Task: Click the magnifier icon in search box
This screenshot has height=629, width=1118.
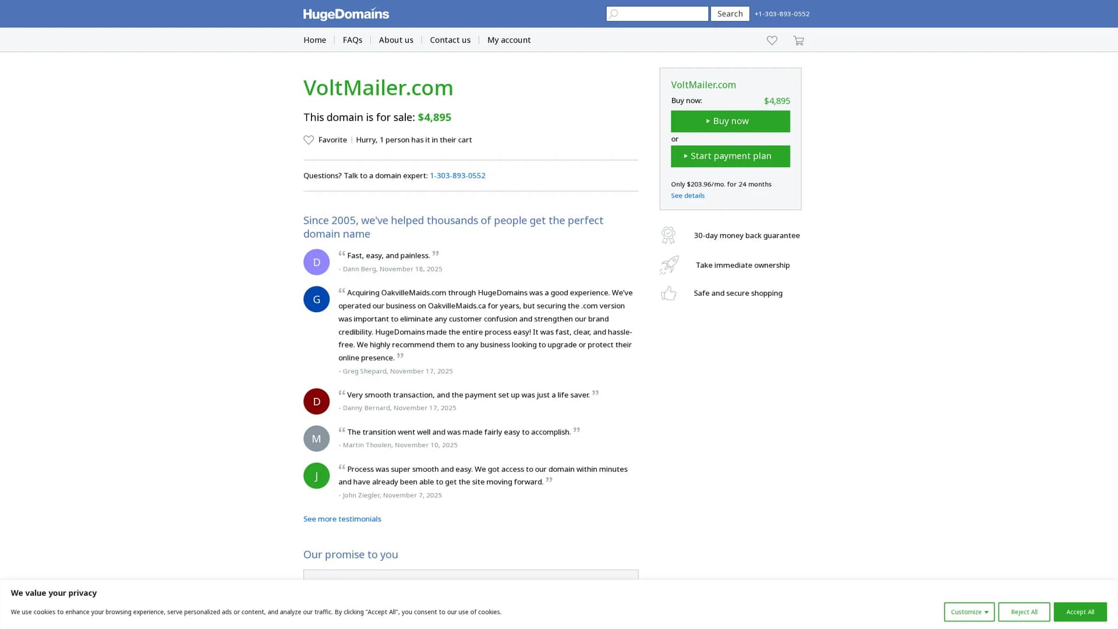Action: point(614,13)
